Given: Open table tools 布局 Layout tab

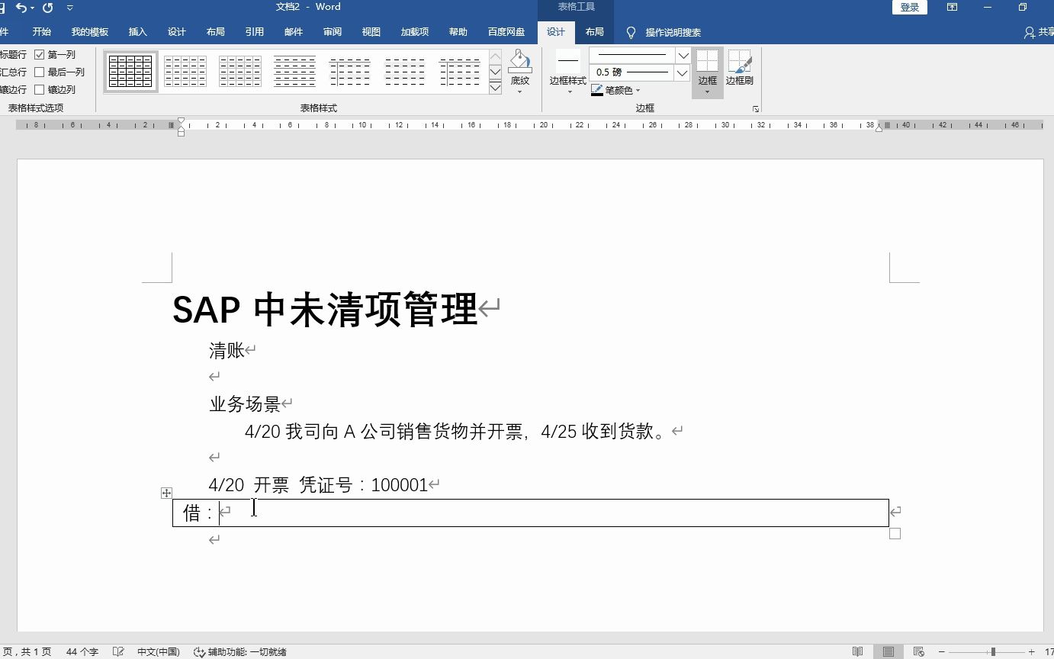Looking at the screenshot, I should click(595, 32).
